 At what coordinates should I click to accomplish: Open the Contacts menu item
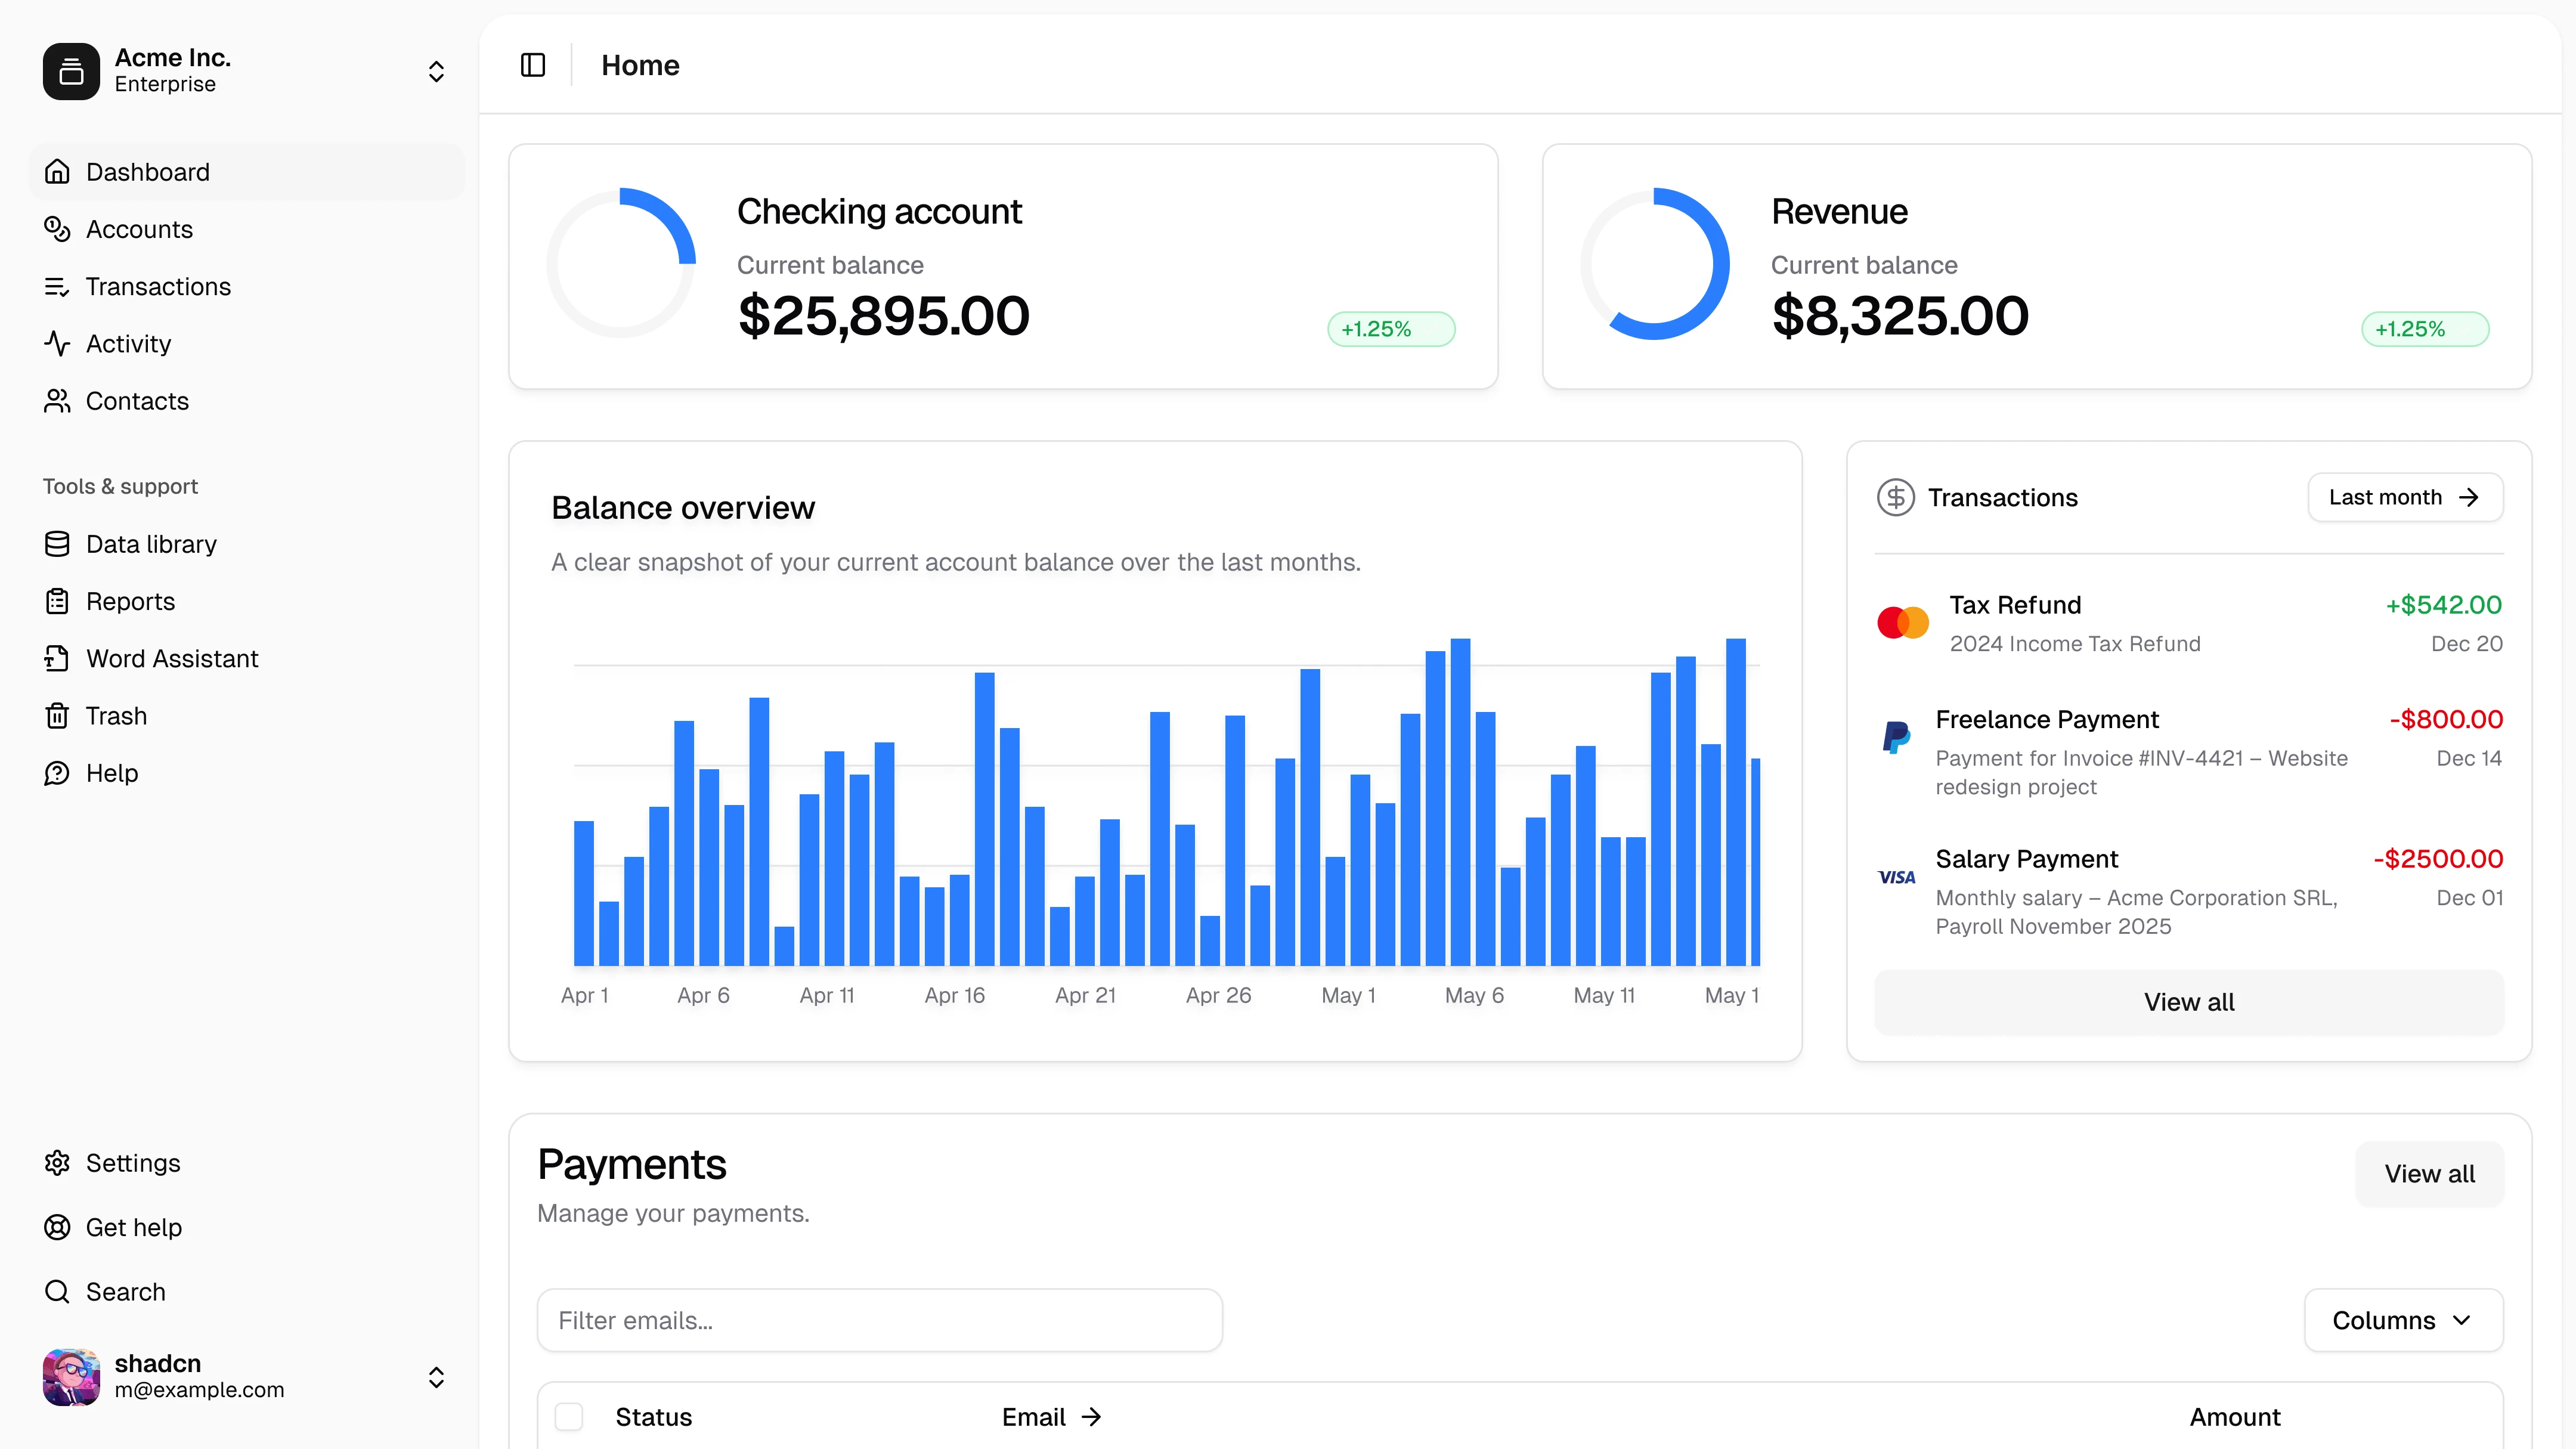[137, 401]
